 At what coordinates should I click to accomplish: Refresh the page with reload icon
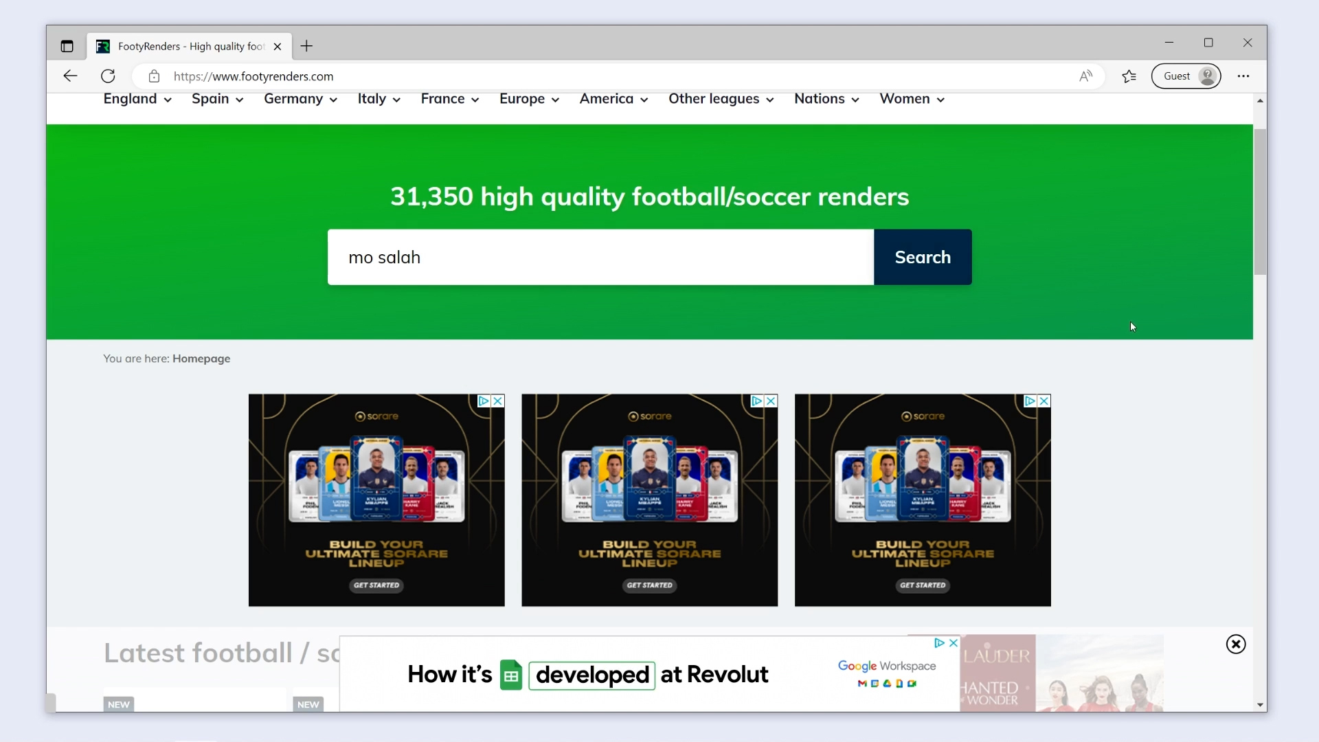point(108,76)
